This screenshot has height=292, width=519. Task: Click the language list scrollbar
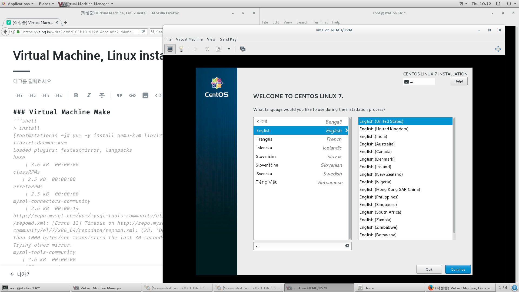point(350,178)
